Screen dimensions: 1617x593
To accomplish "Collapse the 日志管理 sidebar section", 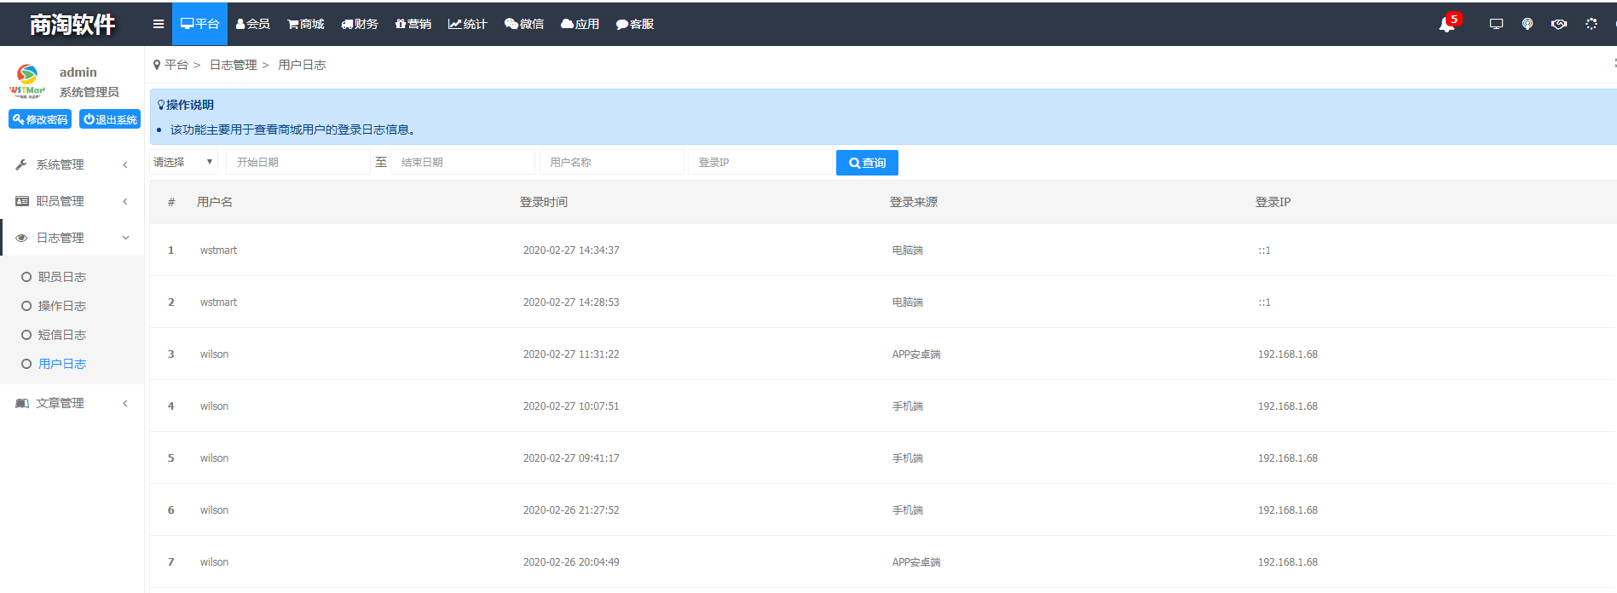I will click(x=72, y=238).
